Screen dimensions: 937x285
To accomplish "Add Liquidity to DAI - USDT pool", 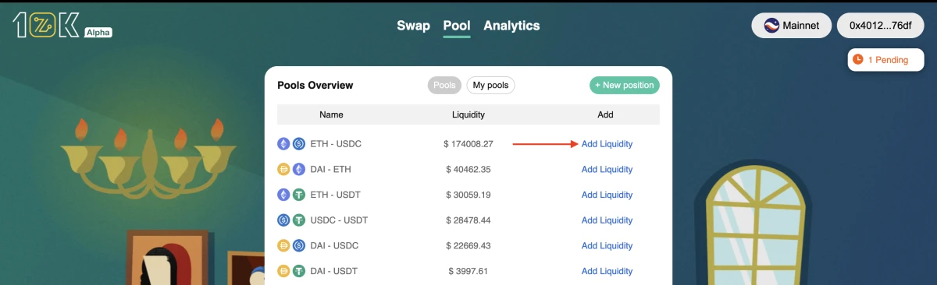I will pos(607,271).
